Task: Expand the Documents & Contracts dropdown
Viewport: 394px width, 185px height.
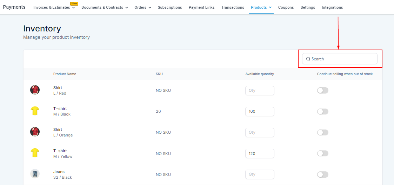Action: click(126, 8)
